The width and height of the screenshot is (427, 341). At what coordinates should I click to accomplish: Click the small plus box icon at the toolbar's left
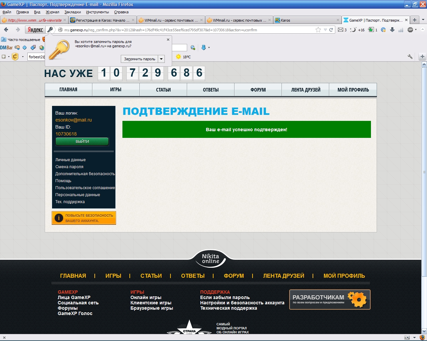point(4,57)
